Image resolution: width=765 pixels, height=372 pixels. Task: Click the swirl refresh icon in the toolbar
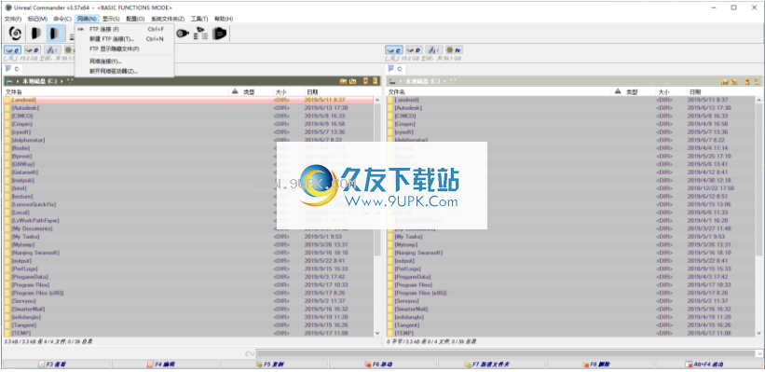[16, 34]
